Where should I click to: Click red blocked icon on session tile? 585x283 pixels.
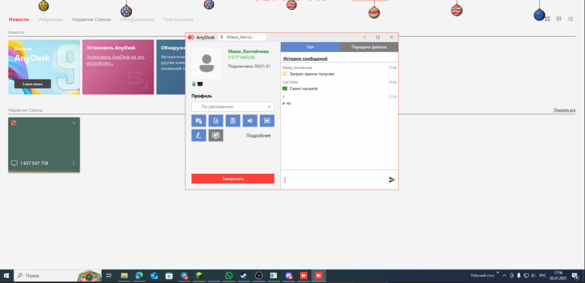click(x=14, y=123)
